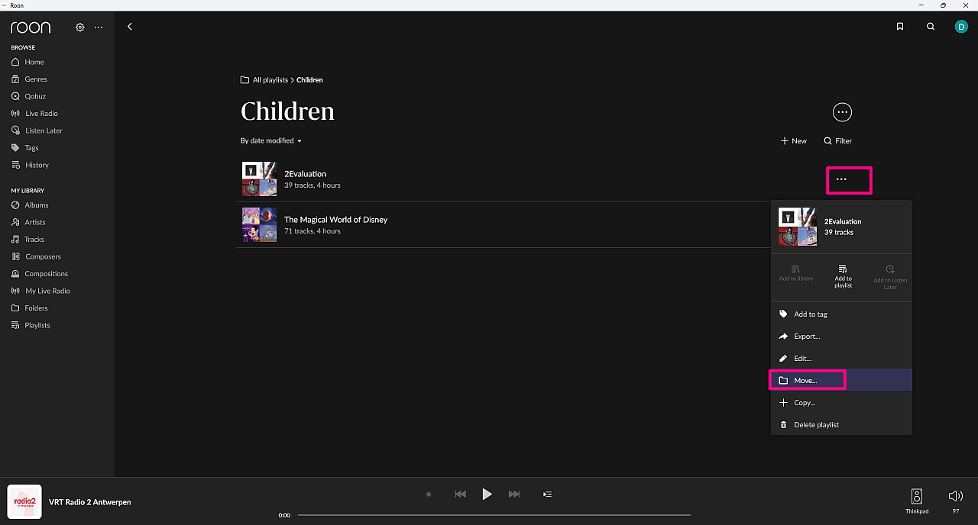Open more options next to settings gear
This screenshot has height=525, width=978.
point(99,27)
